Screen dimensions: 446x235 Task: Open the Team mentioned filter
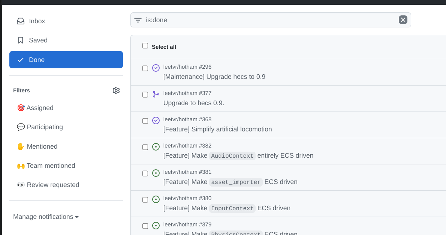[x=46, y=166]
